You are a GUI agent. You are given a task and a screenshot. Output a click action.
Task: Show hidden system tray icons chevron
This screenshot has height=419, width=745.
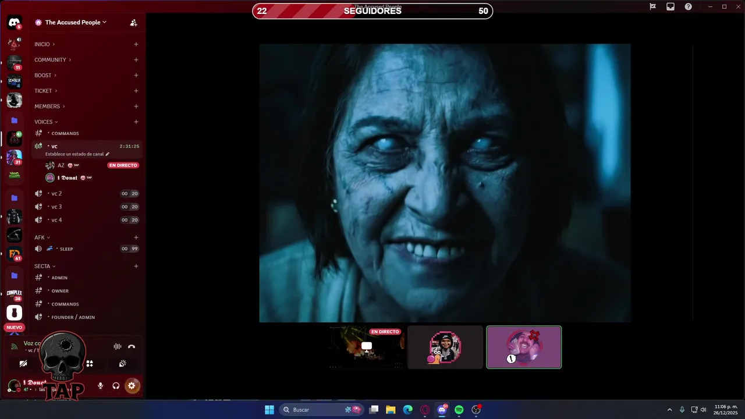669,410
